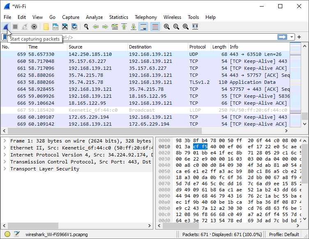
Task: Expand the Ethernet II tree node
Action: coord(5,148)
